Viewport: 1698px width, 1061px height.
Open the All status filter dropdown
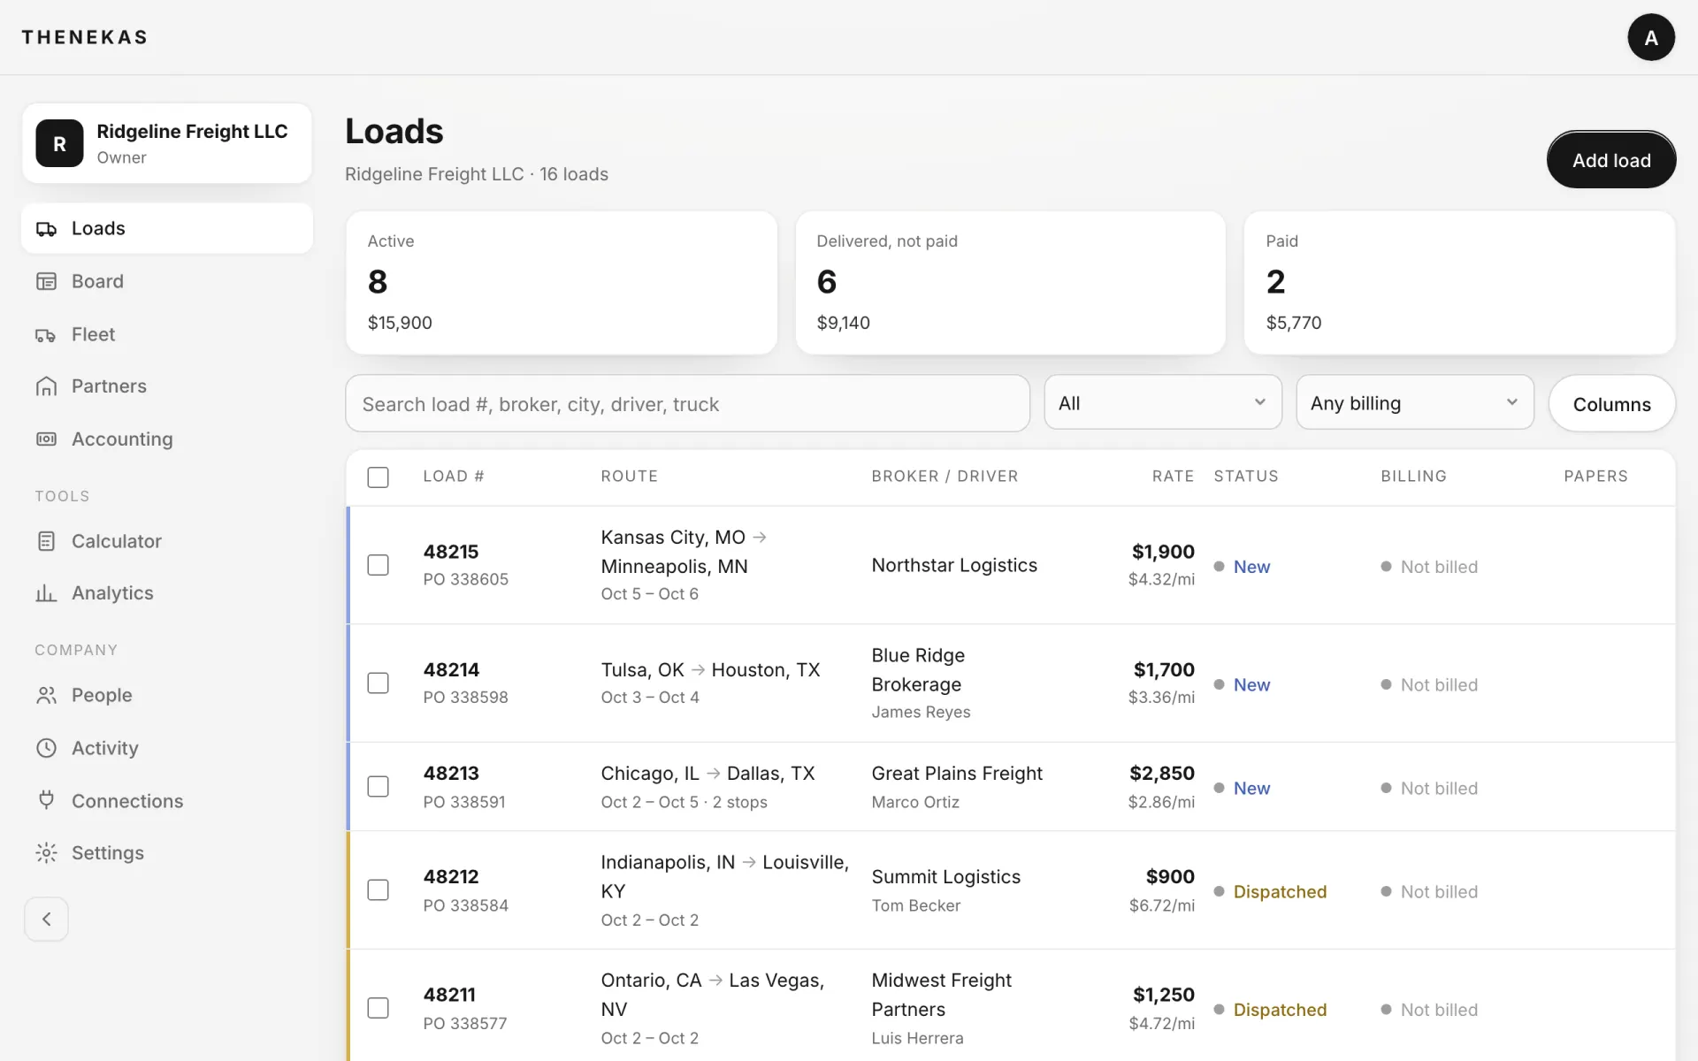[x=1163, y=403]
